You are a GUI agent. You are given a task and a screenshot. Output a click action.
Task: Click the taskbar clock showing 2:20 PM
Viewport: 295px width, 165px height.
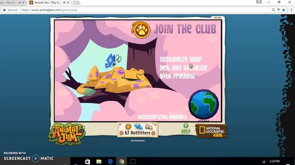click(275, 161)
